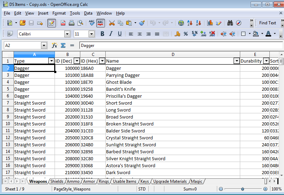Click the Print printer icon
This screenshot has height=195, width=284.
pyautogui.click(x=72, y=23)
